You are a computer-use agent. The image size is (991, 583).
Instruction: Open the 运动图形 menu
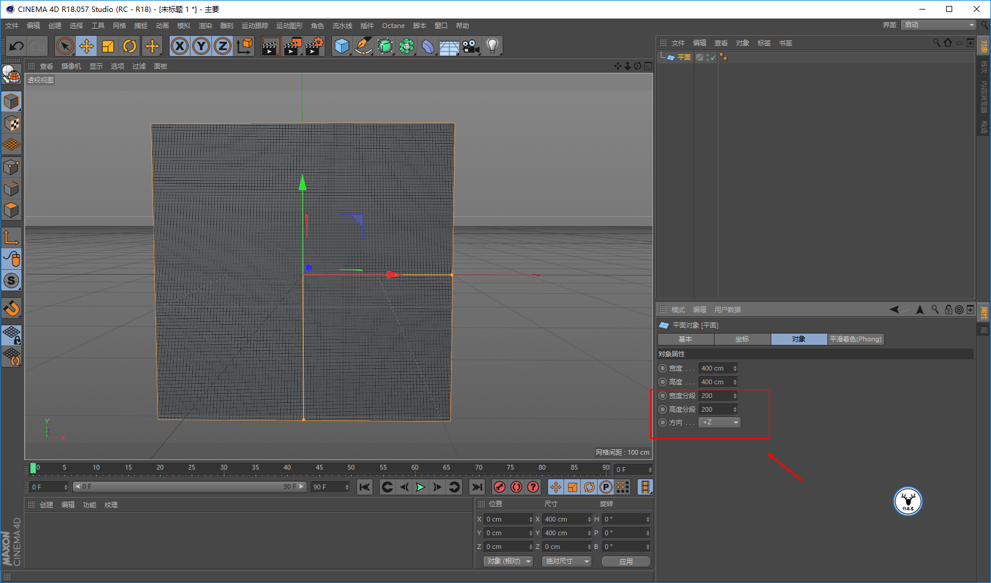pyautogui.click(x=290, y=26)
